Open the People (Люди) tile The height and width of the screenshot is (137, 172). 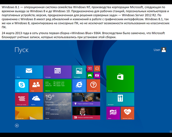click(36, 85)
